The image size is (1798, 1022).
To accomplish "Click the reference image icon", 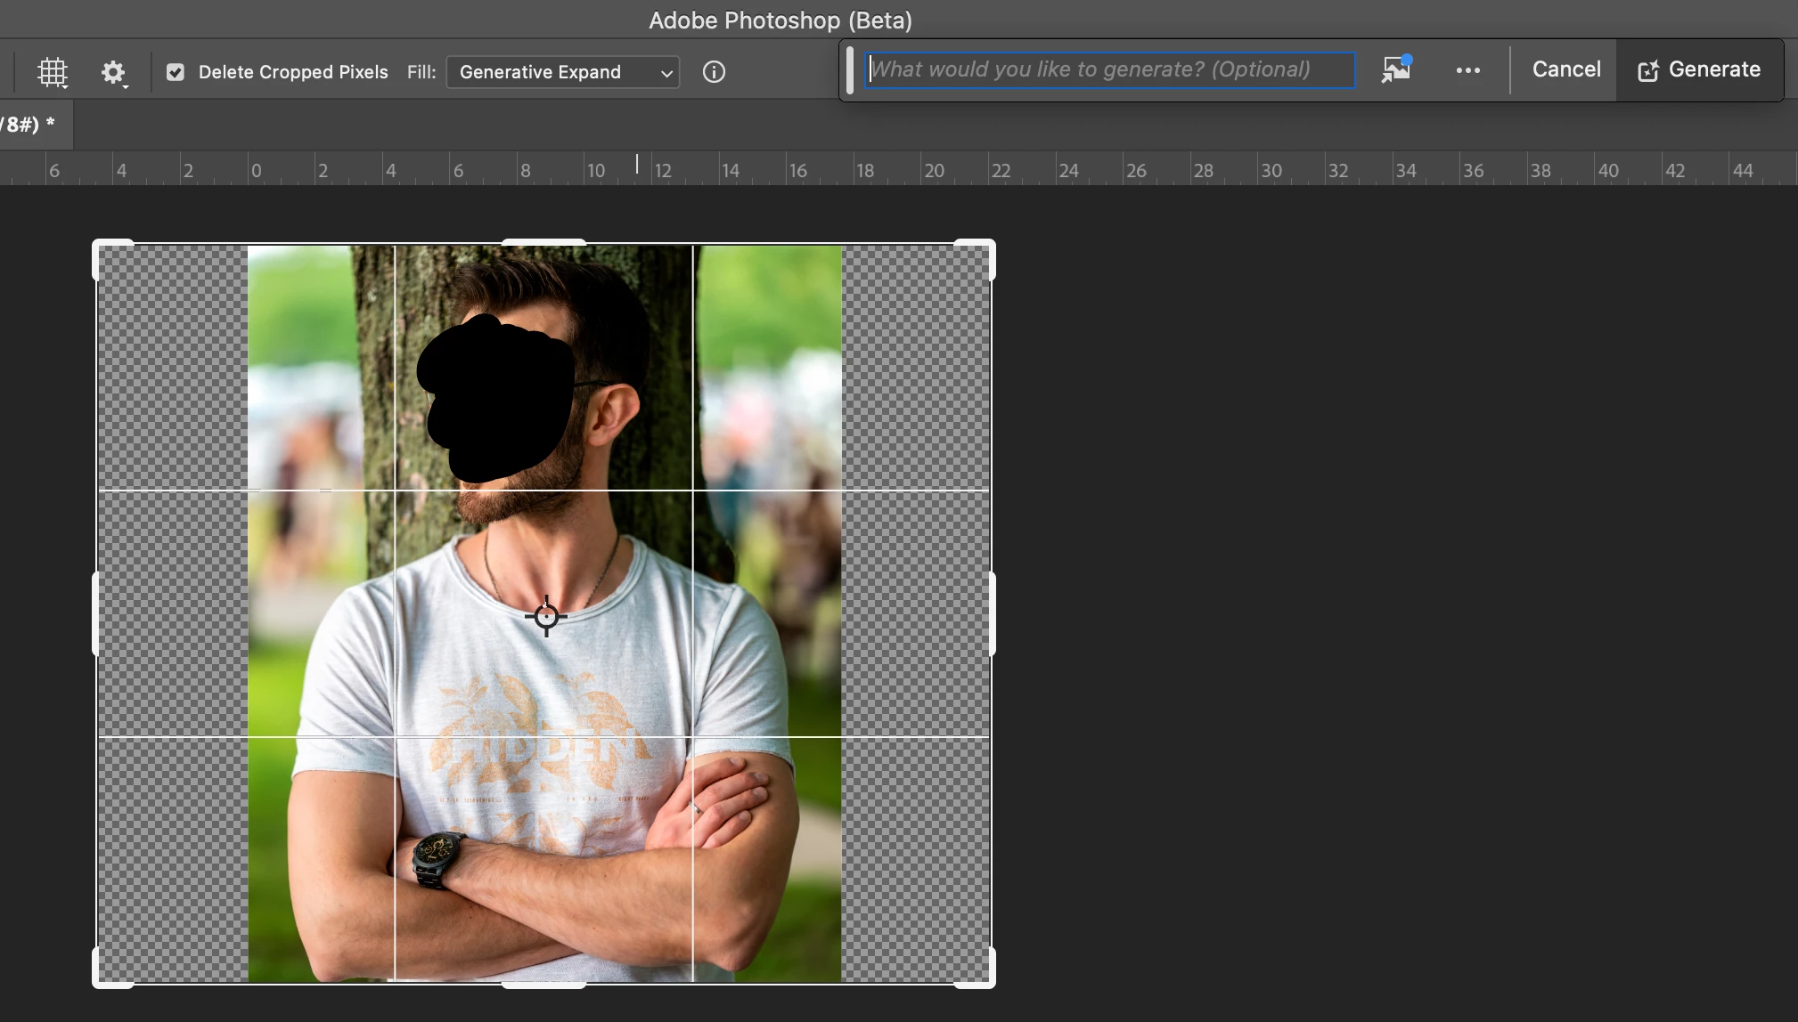I will (1396, 69).
